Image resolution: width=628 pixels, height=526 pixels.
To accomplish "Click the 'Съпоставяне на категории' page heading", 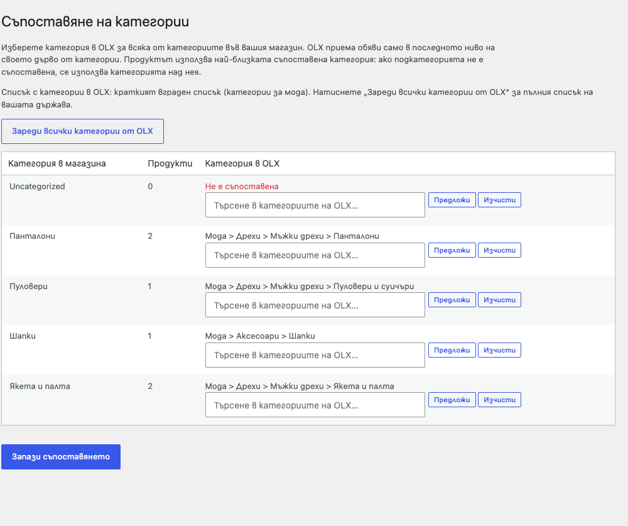I will 95,21.
